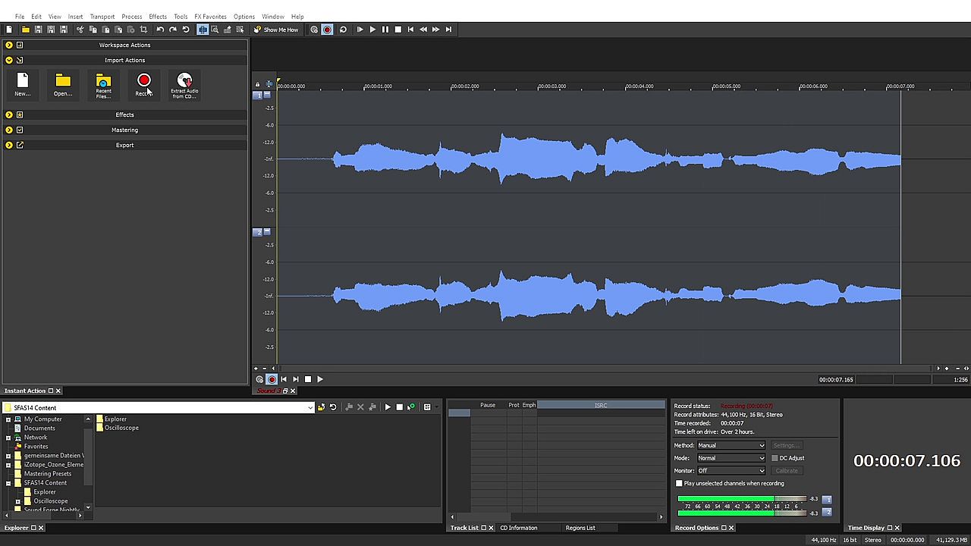The image size is (971, 546).
Task: Enable the DC Adjust checkbox
Action: coord(775,458)
